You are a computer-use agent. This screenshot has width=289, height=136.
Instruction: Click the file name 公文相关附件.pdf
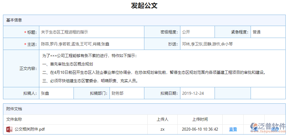(30, 129)
